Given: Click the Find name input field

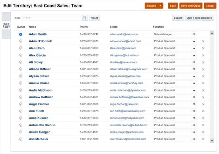Looking at the screenshot, I should pos(52,18).
